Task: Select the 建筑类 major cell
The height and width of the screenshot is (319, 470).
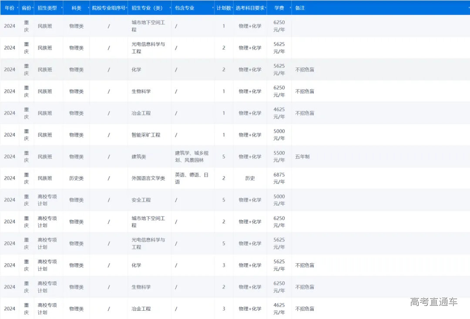Action: click(x=139, y=157)
